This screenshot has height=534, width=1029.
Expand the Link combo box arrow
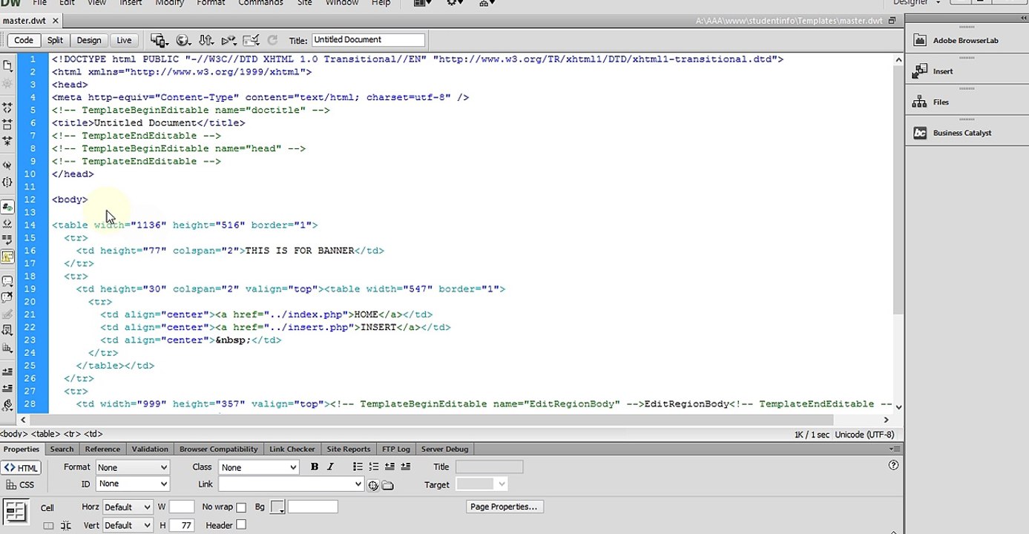click(x=359, y=484)
